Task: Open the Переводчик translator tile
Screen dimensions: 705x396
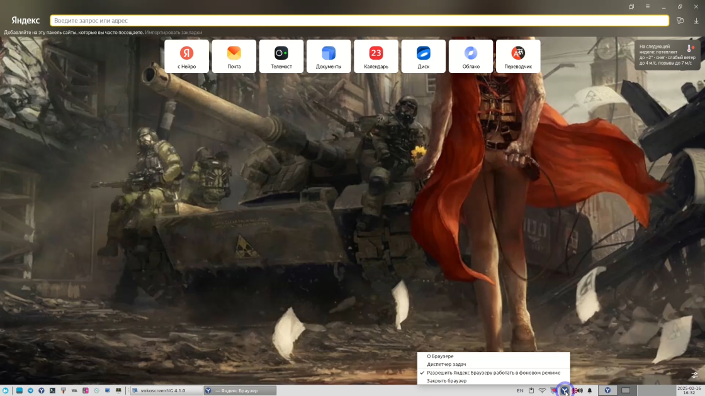Action: point(518,56)
